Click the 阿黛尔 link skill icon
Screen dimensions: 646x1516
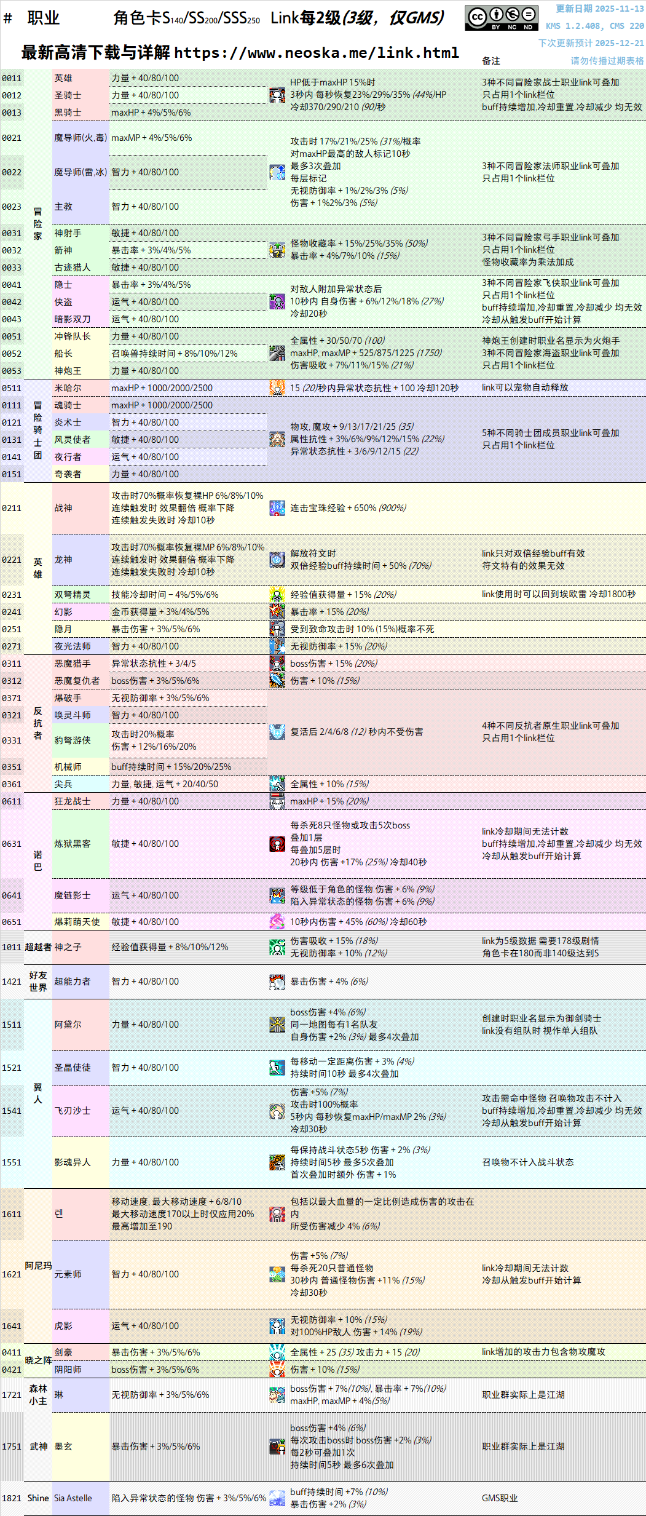277,1025
